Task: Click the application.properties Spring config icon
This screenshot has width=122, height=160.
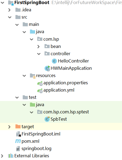Action: [40, 83]
